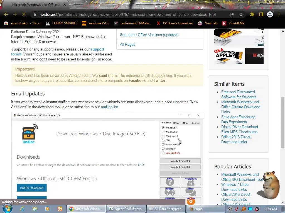Screen dimensions: 285x213
Task: Open the windows ISOS bookmark
Action: pyautogui.click(x=95, y=23)
